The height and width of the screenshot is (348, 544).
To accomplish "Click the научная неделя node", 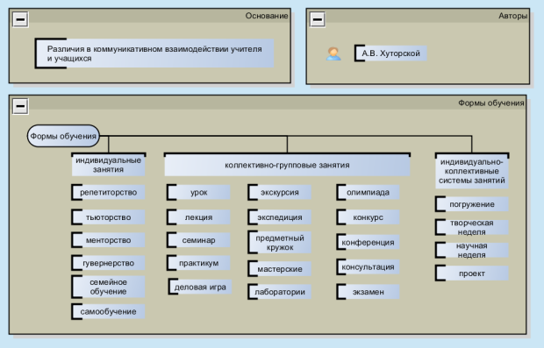I will [x=472, y=250].
